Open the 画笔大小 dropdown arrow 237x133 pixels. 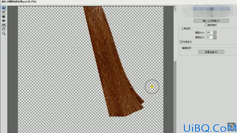point(214,33)
